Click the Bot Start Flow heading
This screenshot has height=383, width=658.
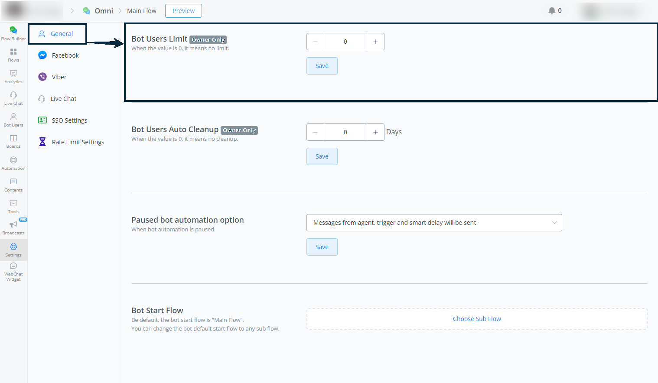(x=157, y=310)
